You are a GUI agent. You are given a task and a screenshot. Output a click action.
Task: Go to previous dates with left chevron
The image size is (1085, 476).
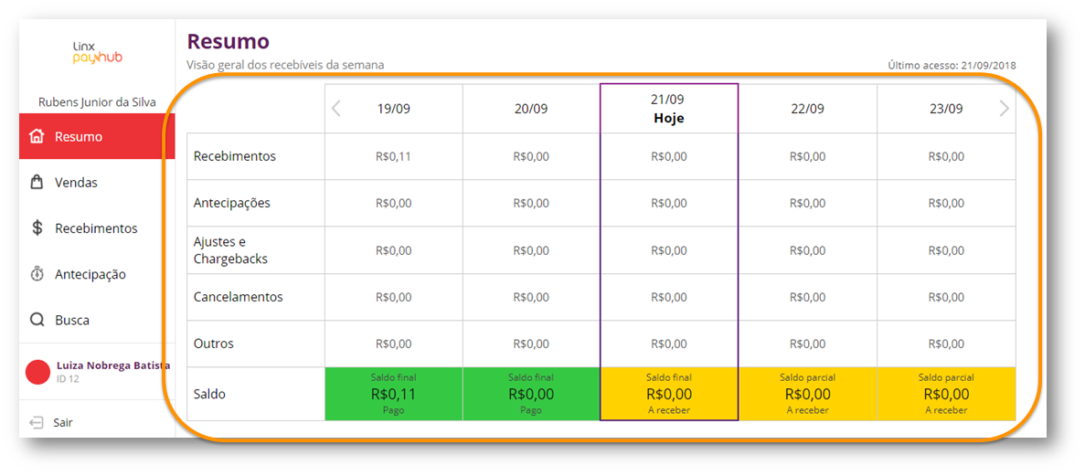pos(336,109)
